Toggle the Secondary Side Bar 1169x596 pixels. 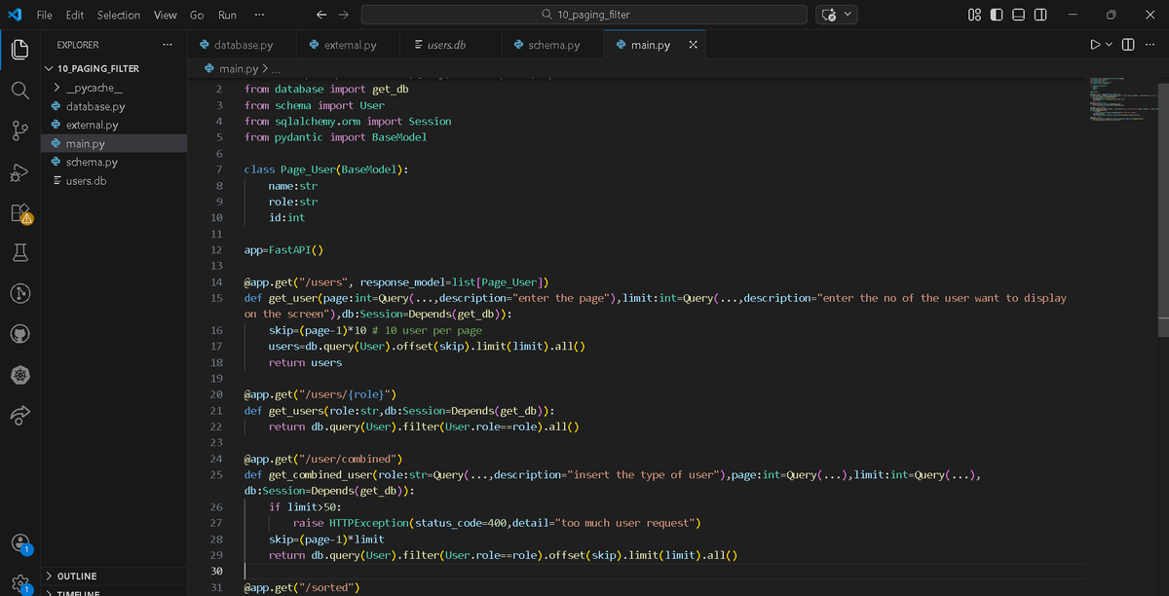1040,15
